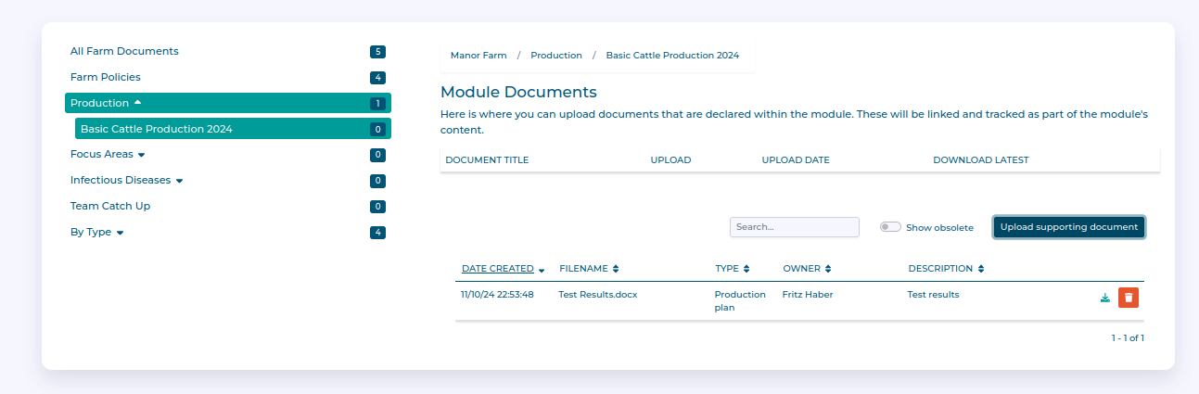Toggle the Show obsolete switch
Screen dimensions: 1199x394
point(890,227)
